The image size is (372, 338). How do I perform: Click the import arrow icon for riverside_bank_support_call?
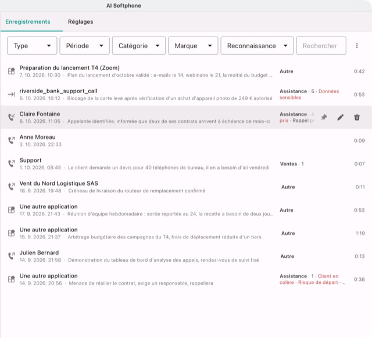click(x=12, y=94)
